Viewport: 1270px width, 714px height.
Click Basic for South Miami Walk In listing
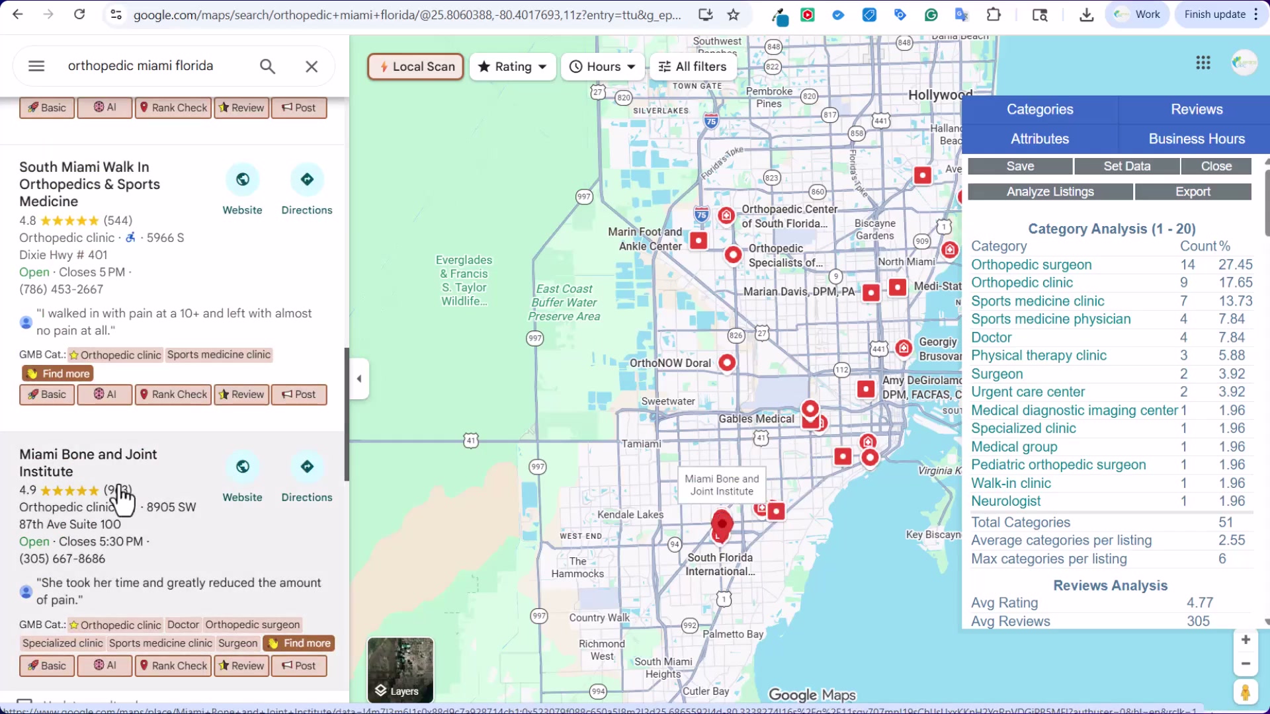[x=47, y=395]
